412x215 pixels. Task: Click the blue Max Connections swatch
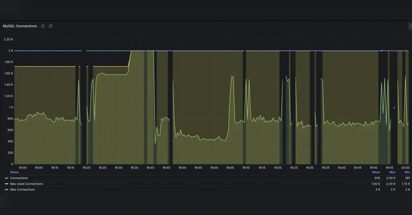coord(7,190)
